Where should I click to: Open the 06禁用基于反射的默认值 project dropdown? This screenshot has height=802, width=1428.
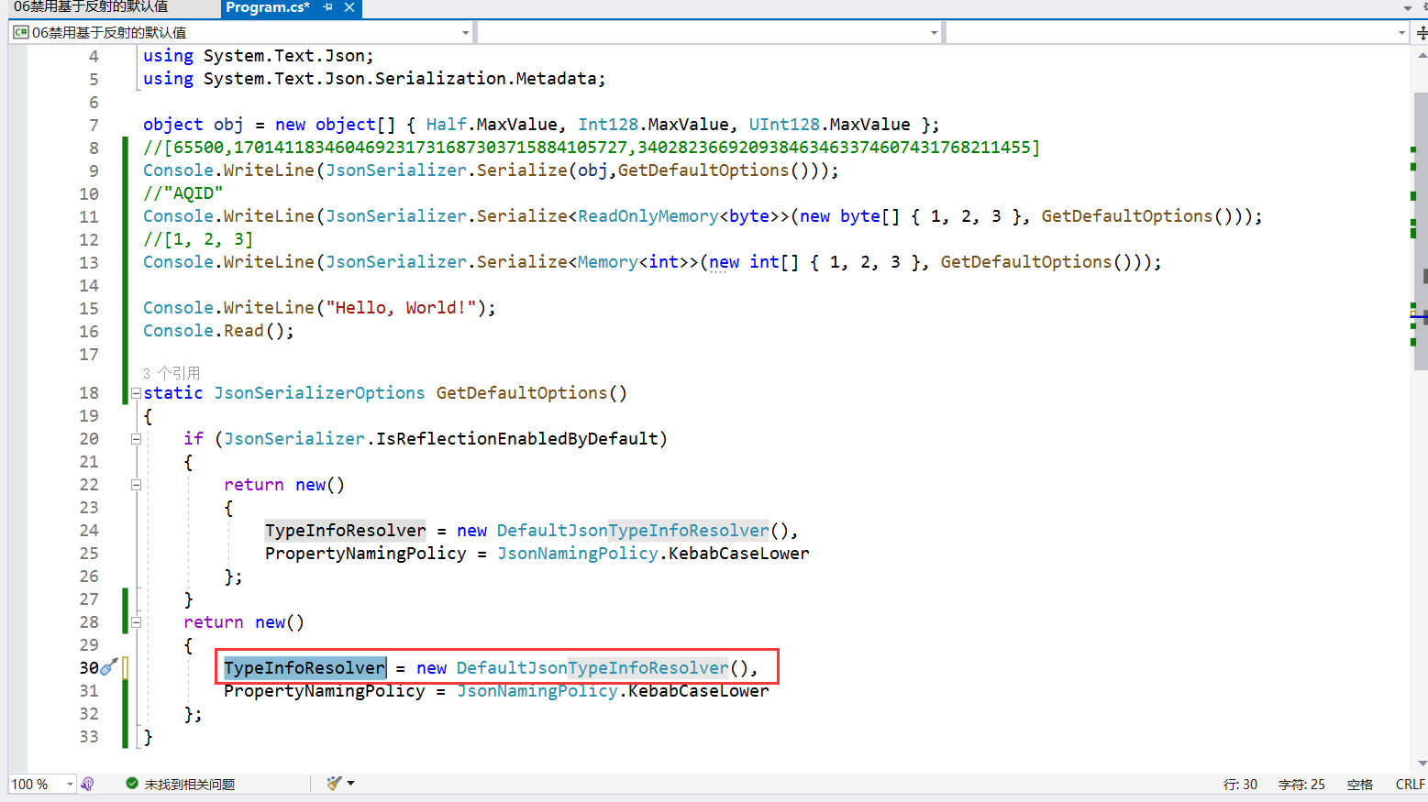[241, 33]
